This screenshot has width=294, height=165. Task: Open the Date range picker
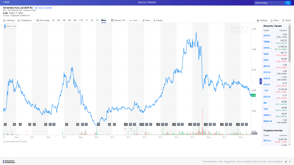pos(43,20)
